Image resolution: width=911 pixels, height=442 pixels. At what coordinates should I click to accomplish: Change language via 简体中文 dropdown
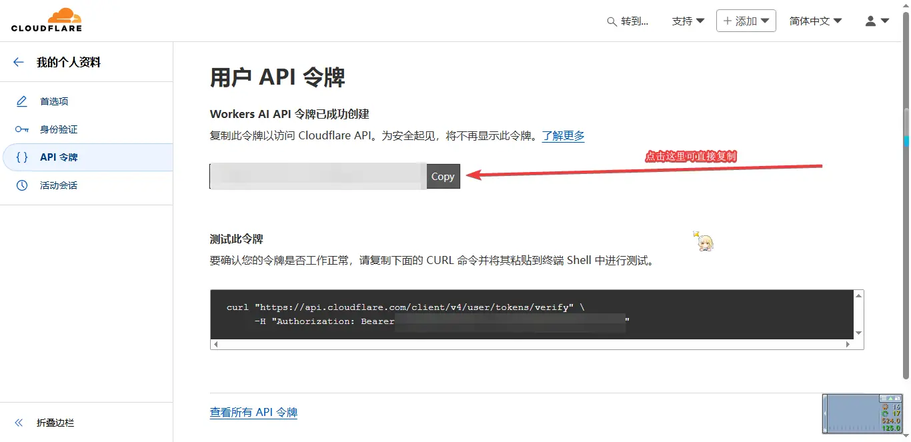816,21
